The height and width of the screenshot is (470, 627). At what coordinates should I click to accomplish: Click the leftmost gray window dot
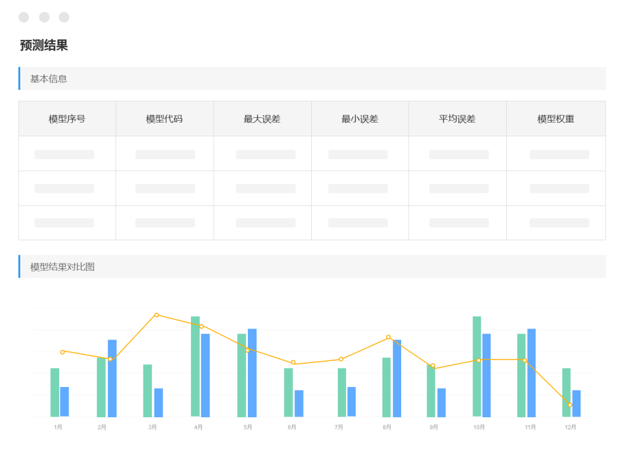click(24, 17)
